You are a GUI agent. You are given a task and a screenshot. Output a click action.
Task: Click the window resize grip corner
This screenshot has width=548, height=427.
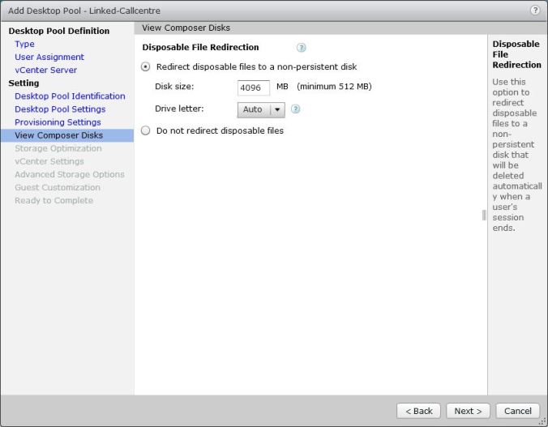[543, 422]
